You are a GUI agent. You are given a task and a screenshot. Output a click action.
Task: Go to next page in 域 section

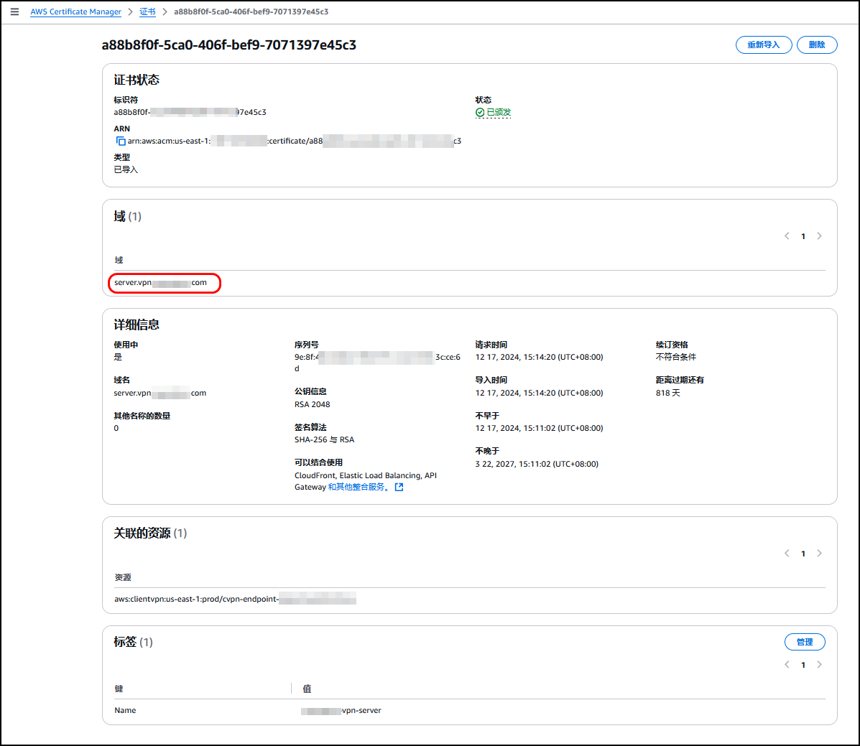[x=820, y=236]
